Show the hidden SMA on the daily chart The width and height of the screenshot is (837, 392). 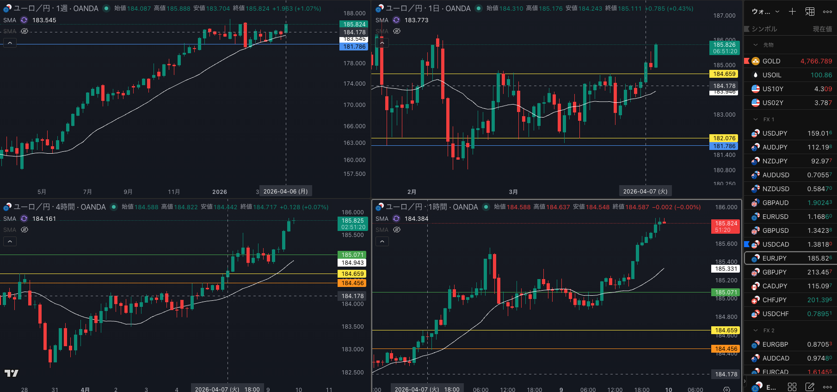(x=397, y=31)
